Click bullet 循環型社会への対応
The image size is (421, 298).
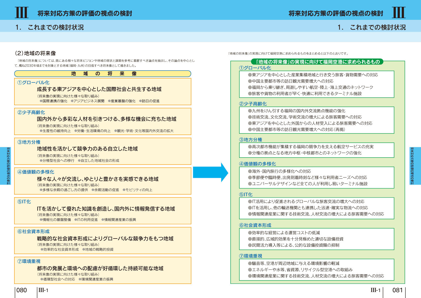pyautogui.click(x=58, y=279)
